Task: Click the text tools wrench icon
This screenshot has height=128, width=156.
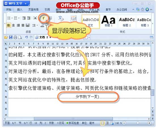Action: tap(61, 19)
